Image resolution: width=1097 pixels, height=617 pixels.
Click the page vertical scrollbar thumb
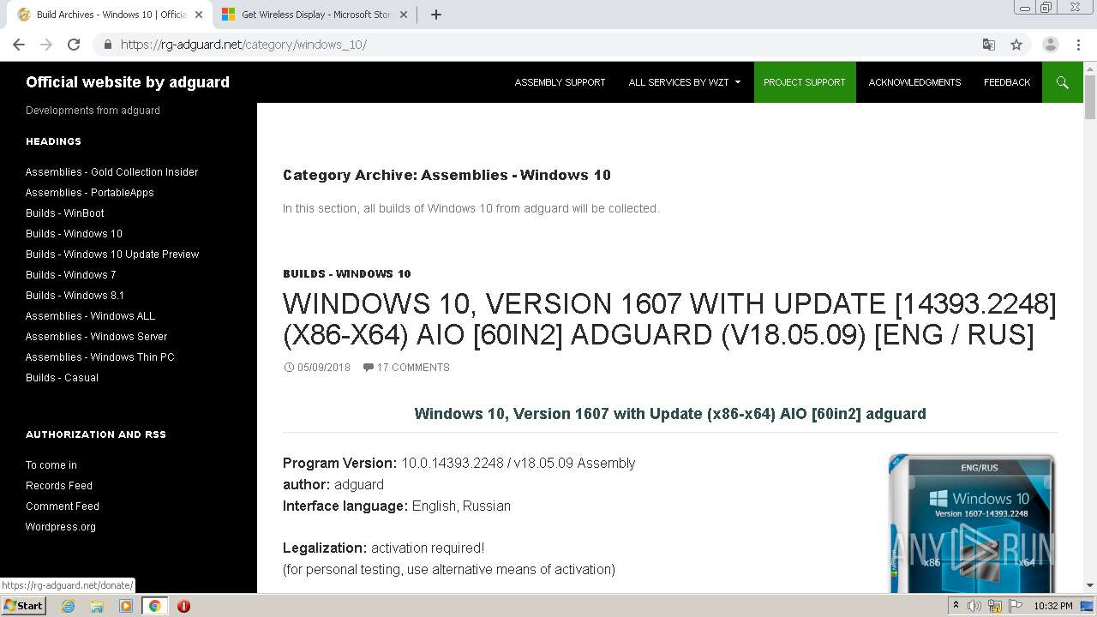[1090, 98]
